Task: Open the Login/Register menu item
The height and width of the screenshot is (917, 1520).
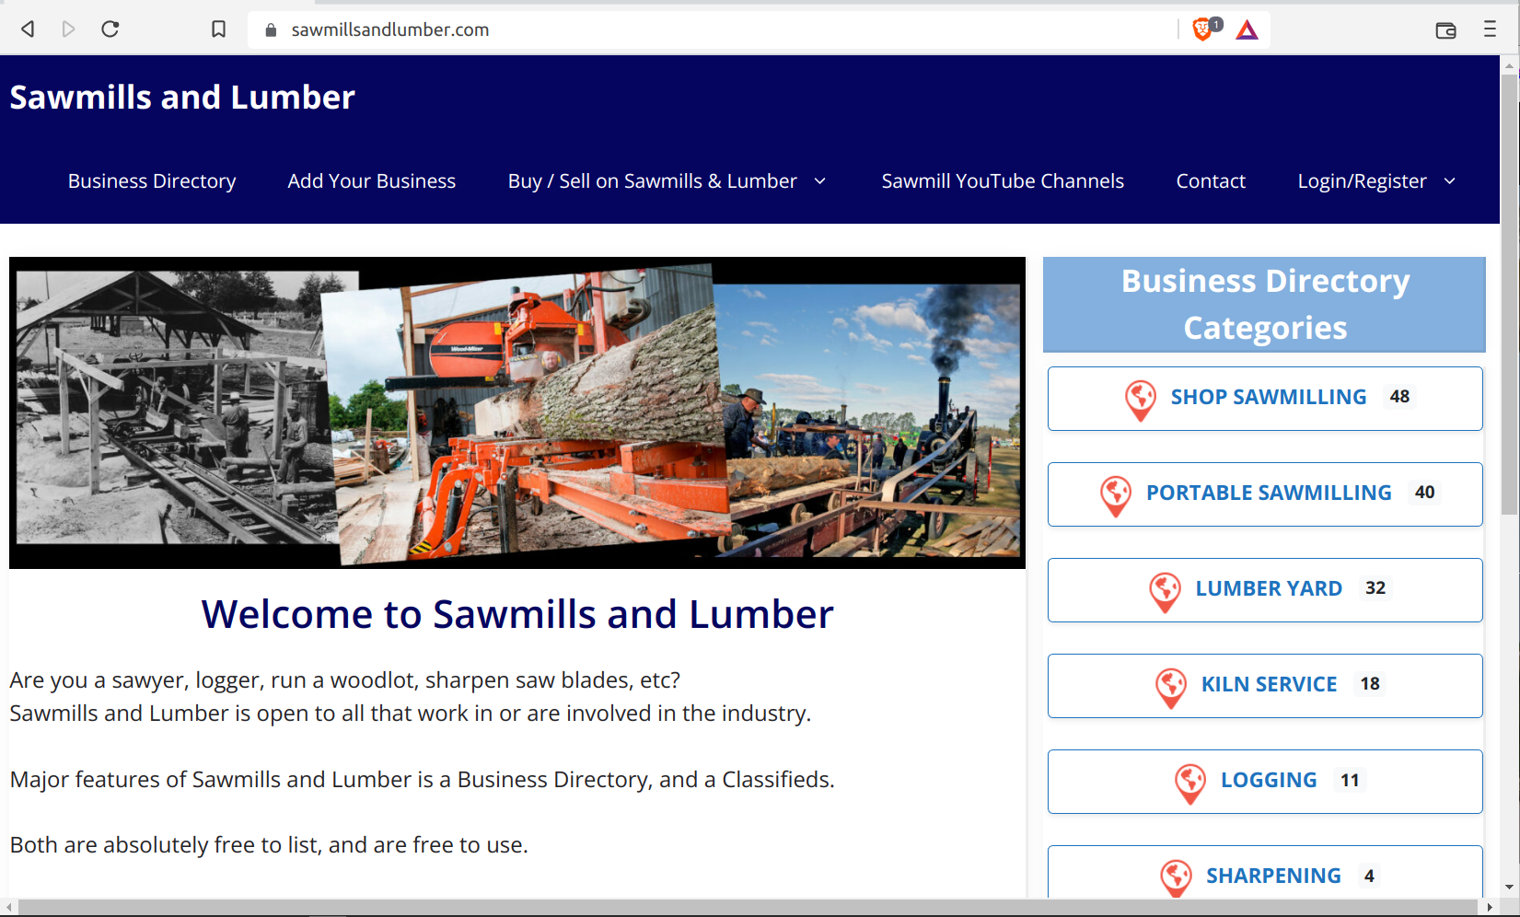Action: point(1362,181)
